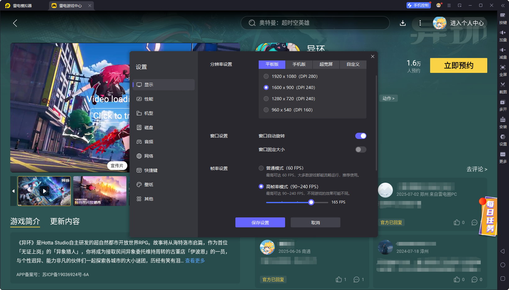Switch to the 手机版 resolution tab

pyautogui.click(x=298, y=64)
